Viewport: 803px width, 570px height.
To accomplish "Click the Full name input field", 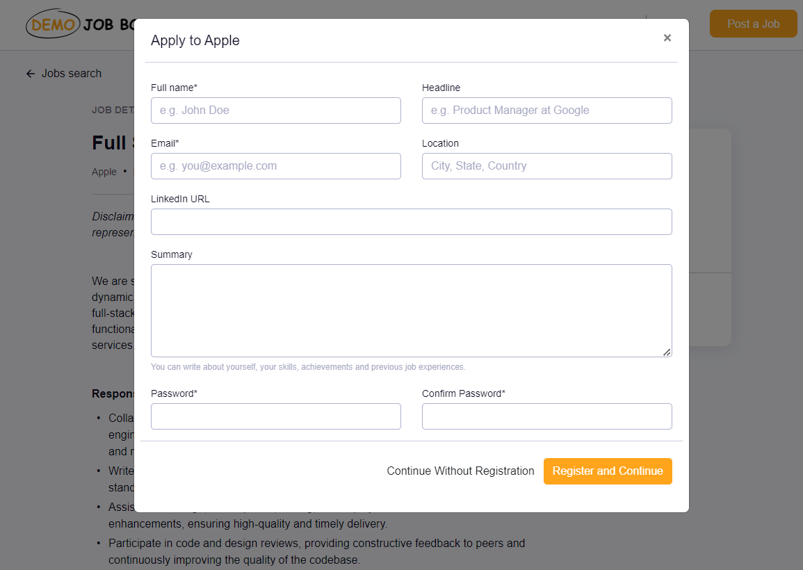I will [276, 111].
